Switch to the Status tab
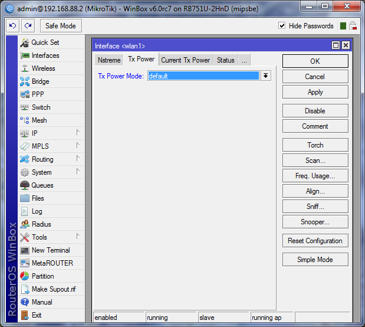The height and width of the screenshot is (327, 365). tap(226, 60)
